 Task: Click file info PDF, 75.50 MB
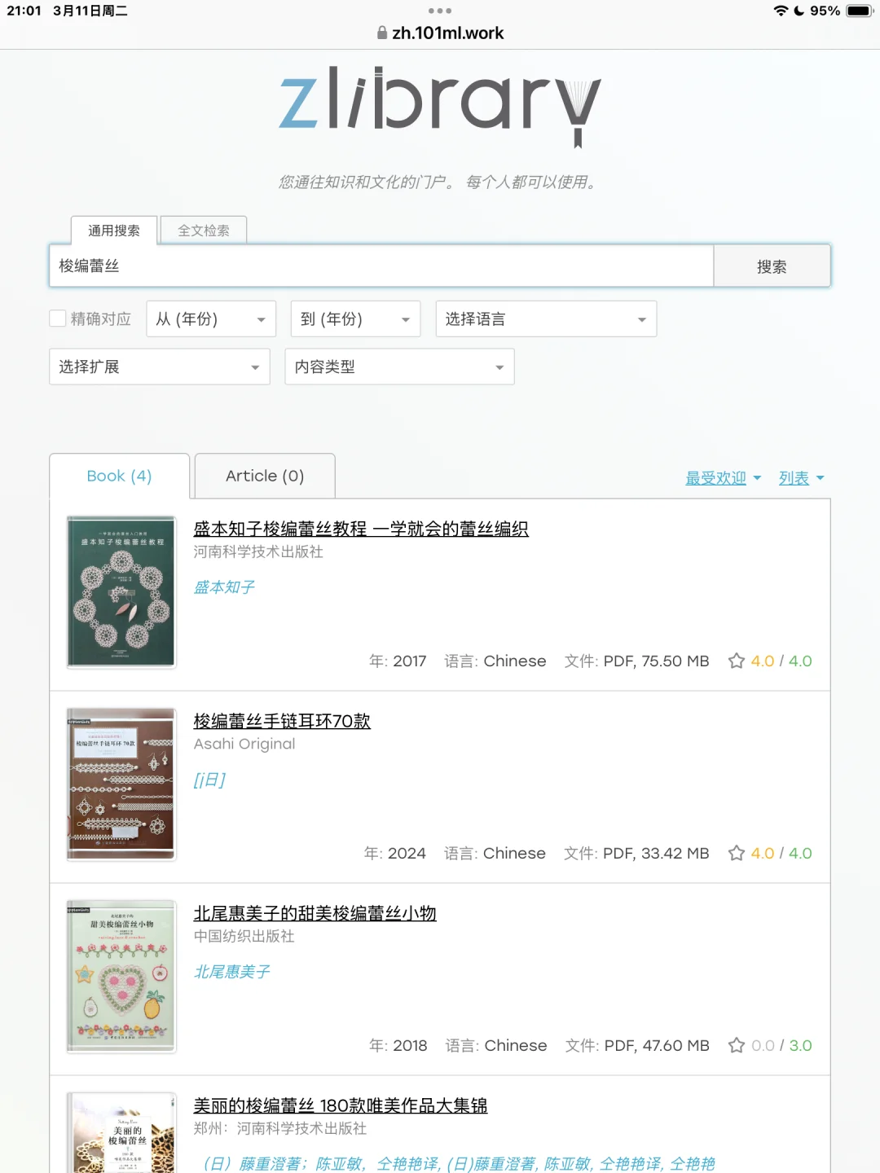tap(656, 661)
